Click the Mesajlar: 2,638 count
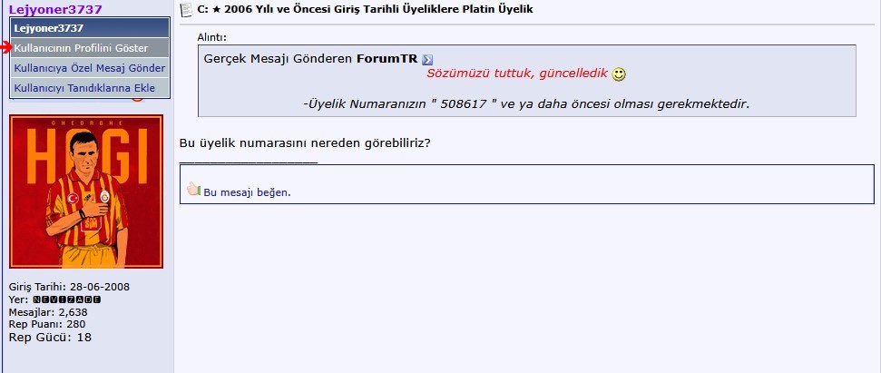This screenshot has height=373, width=881. [48, 312]
